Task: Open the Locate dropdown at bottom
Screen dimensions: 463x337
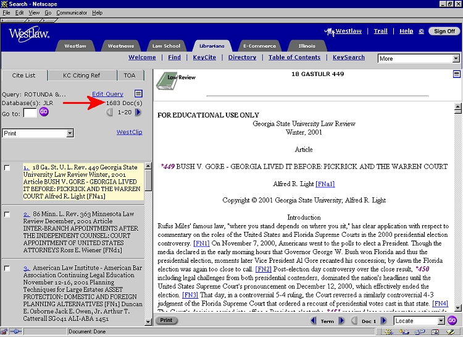Action: [x=419, y=320]
